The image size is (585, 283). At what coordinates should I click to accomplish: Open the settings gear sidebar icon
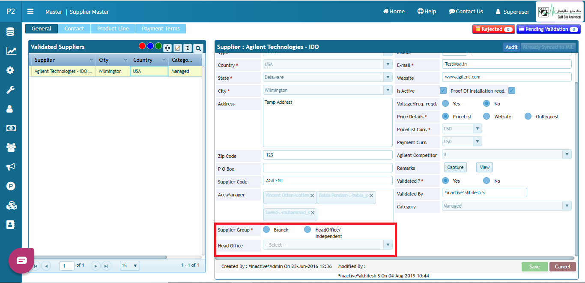[x=11, y=70]
